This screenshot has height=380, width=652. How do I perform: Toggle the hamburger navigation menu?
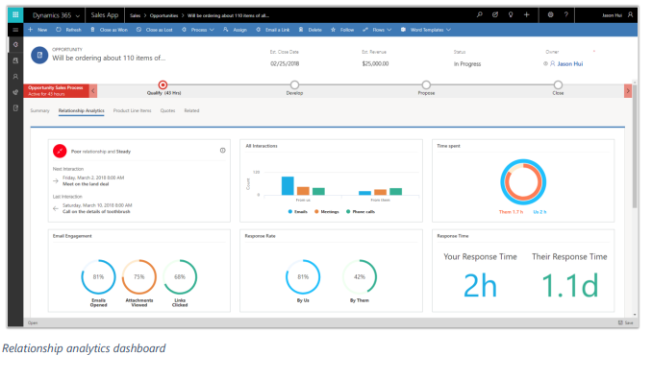15,30
